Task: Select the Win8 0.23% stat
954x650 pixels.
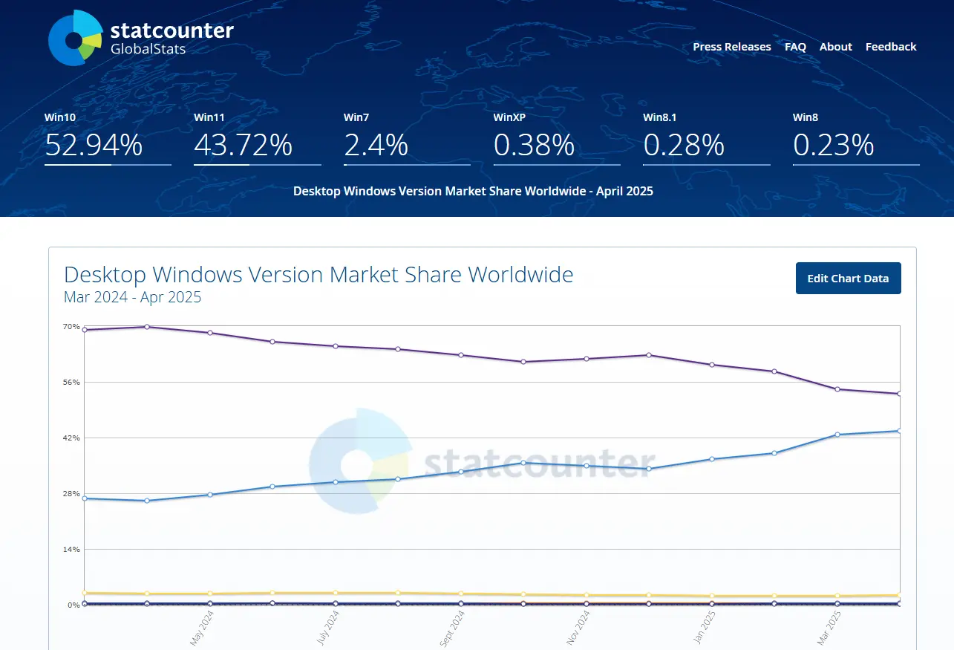Action: [856, 137]
